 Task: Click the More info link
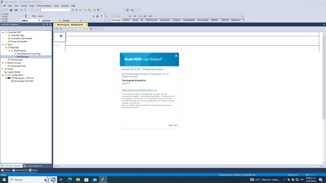click(173, 125)
